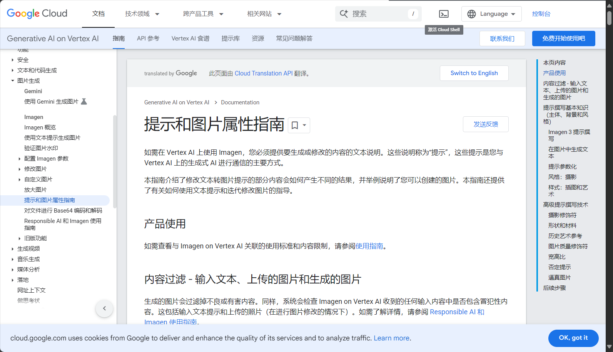Screen dimensions: 613x352
Task: Click the 控制台 link
Action: pos(541,14)
